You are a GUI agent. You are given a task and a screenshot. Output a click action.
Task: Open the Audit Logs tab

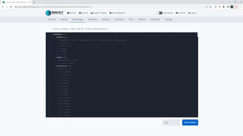point(155,19)
